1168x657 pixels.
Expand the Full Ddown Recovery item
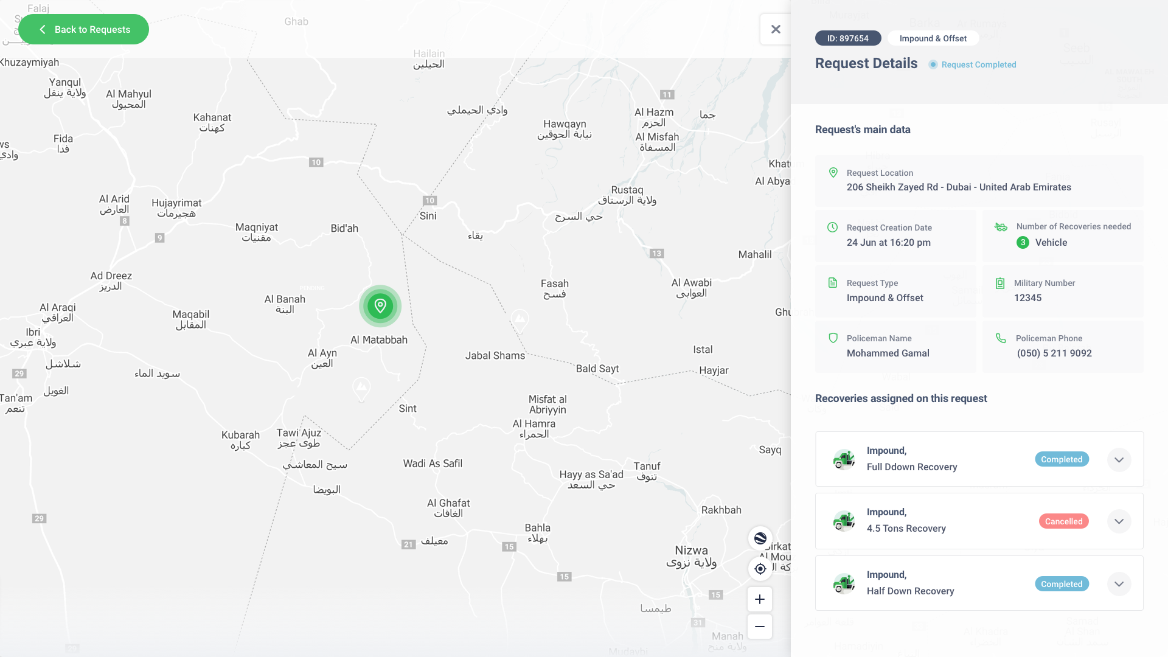1119,460
